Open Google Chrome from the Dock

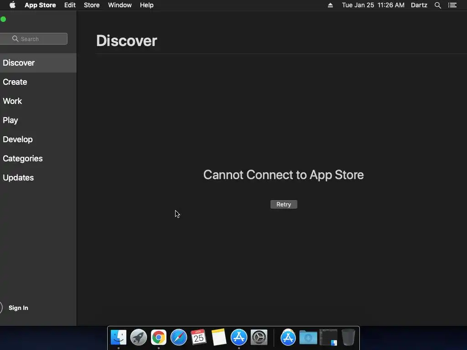click(x=158, y=338)
